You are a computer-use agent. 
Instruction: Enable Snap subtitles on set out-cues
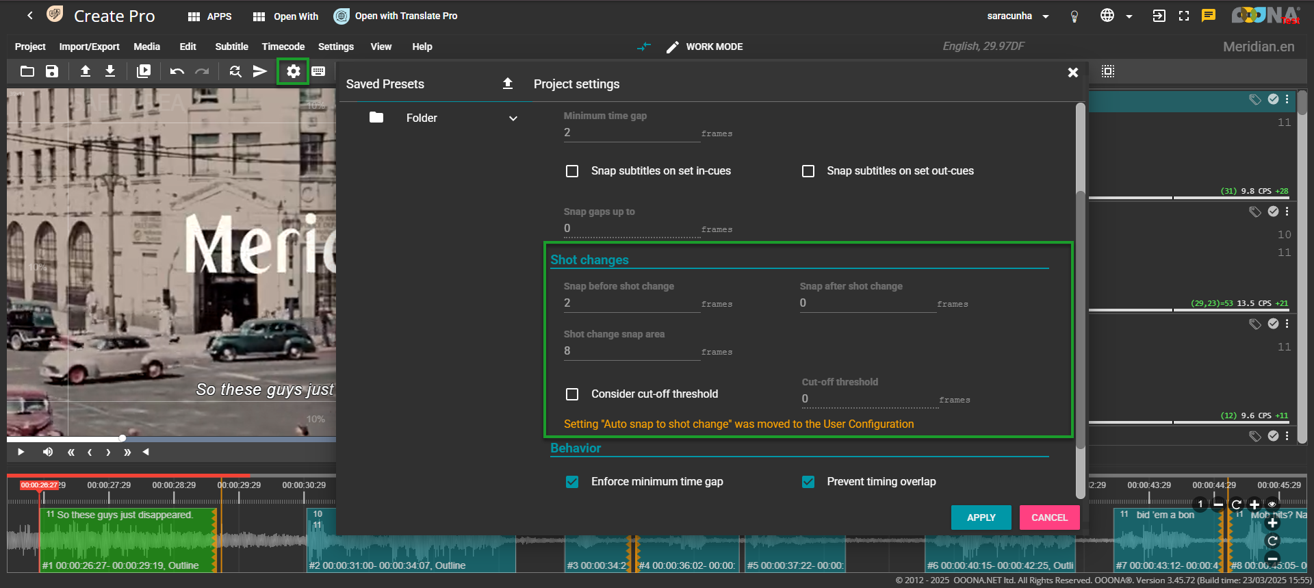click(x=808, y=171)
